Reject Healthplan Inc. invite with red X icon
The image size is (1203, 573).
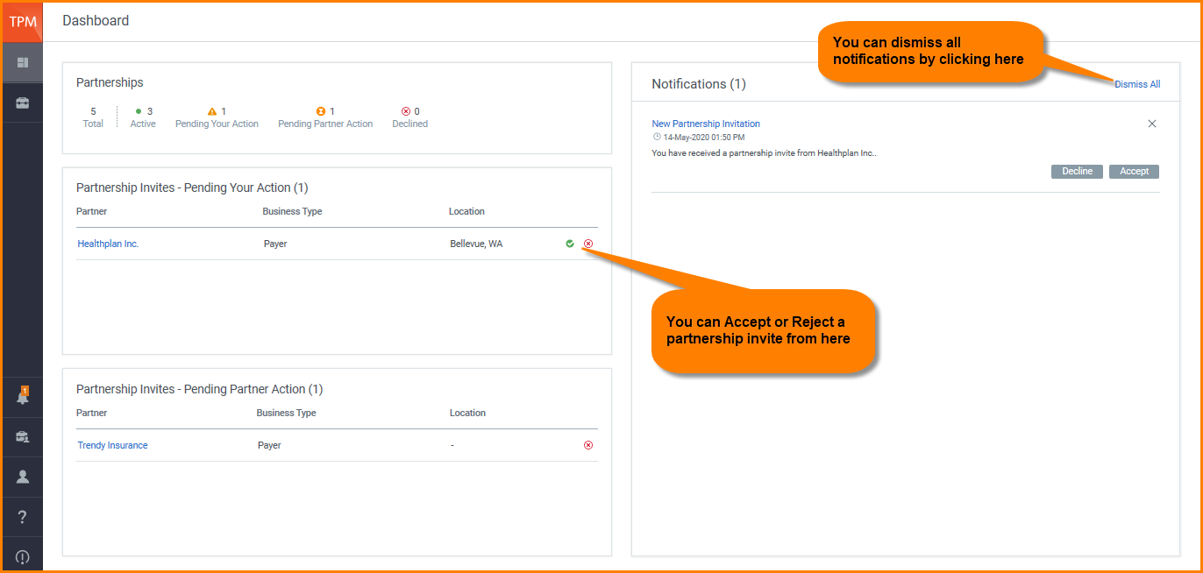tap(588, 244)
